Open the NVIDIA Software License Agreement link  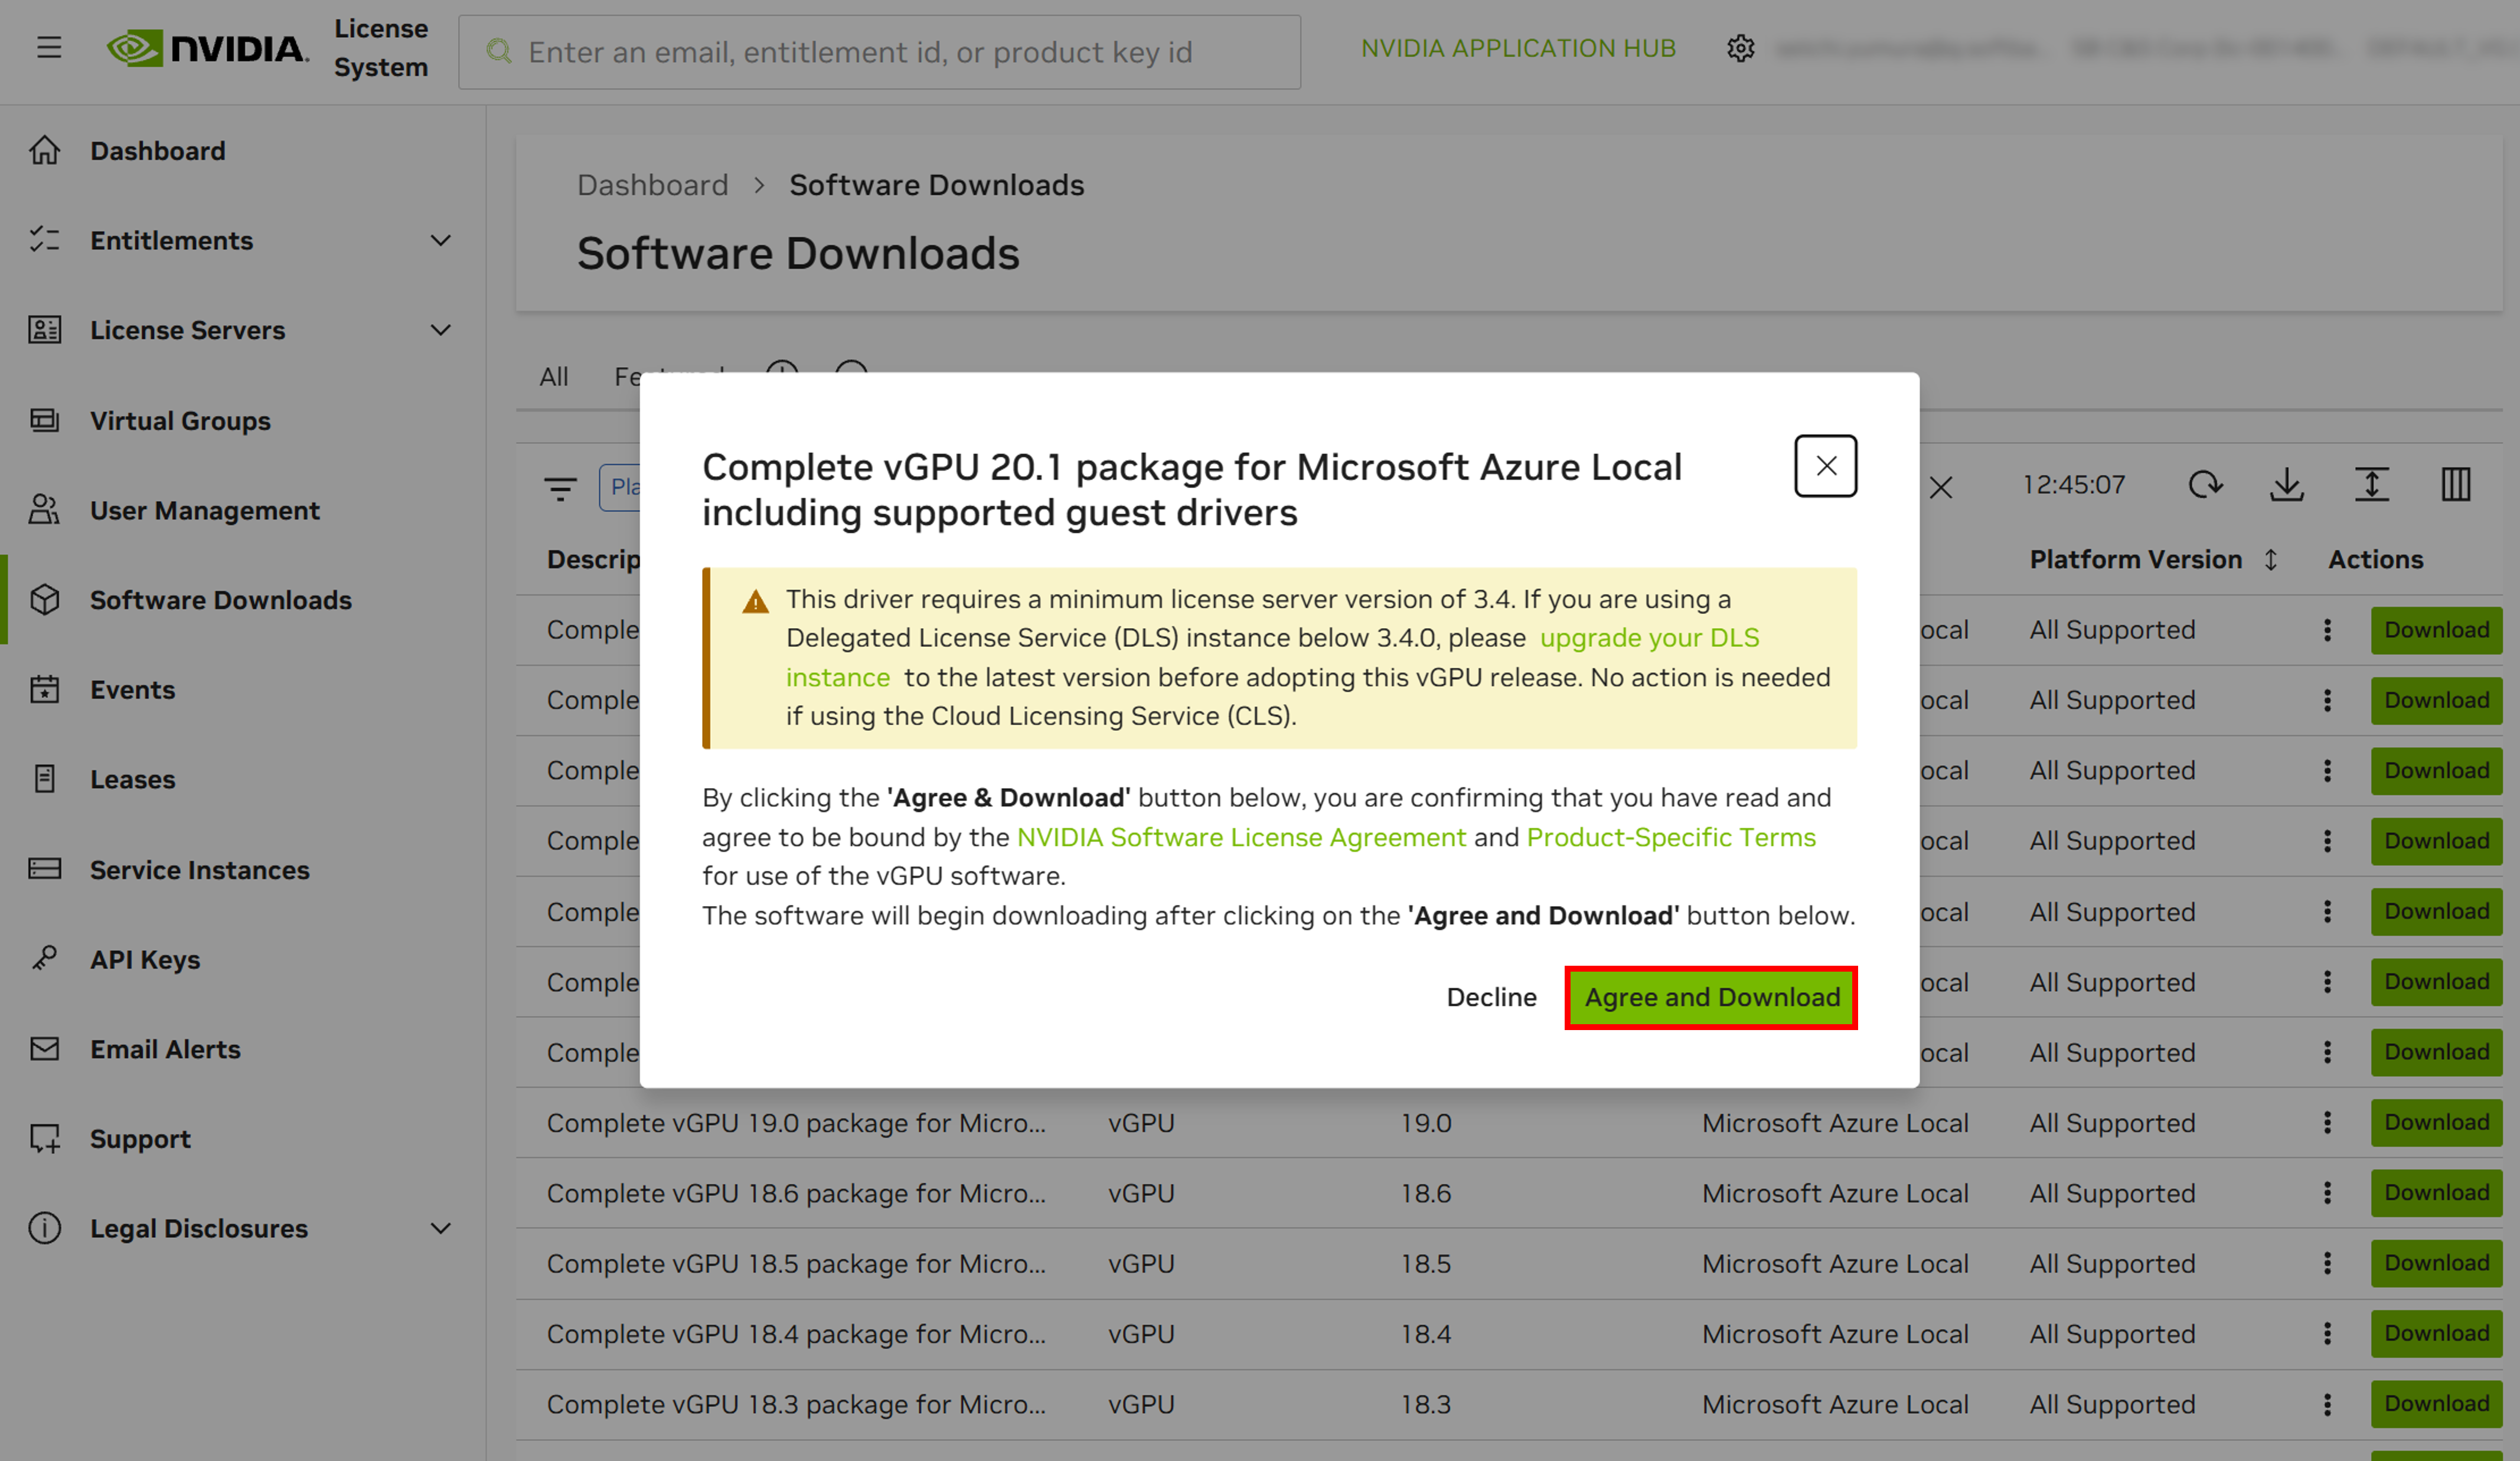pyautogui.click(x=1241, y=837)
